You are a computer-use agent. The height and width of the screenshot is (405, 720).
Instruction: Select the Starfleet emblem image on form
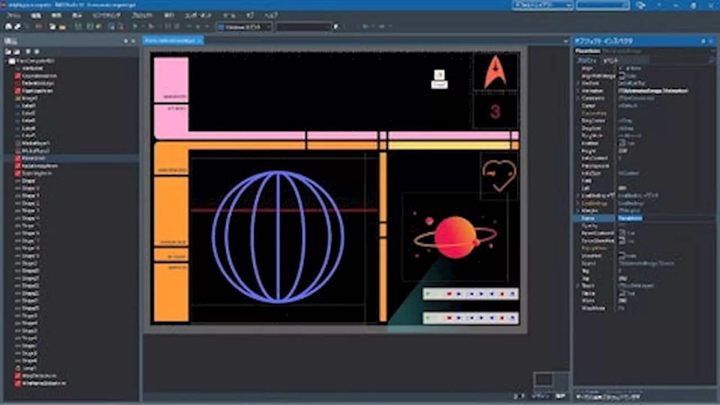(495, 71)
